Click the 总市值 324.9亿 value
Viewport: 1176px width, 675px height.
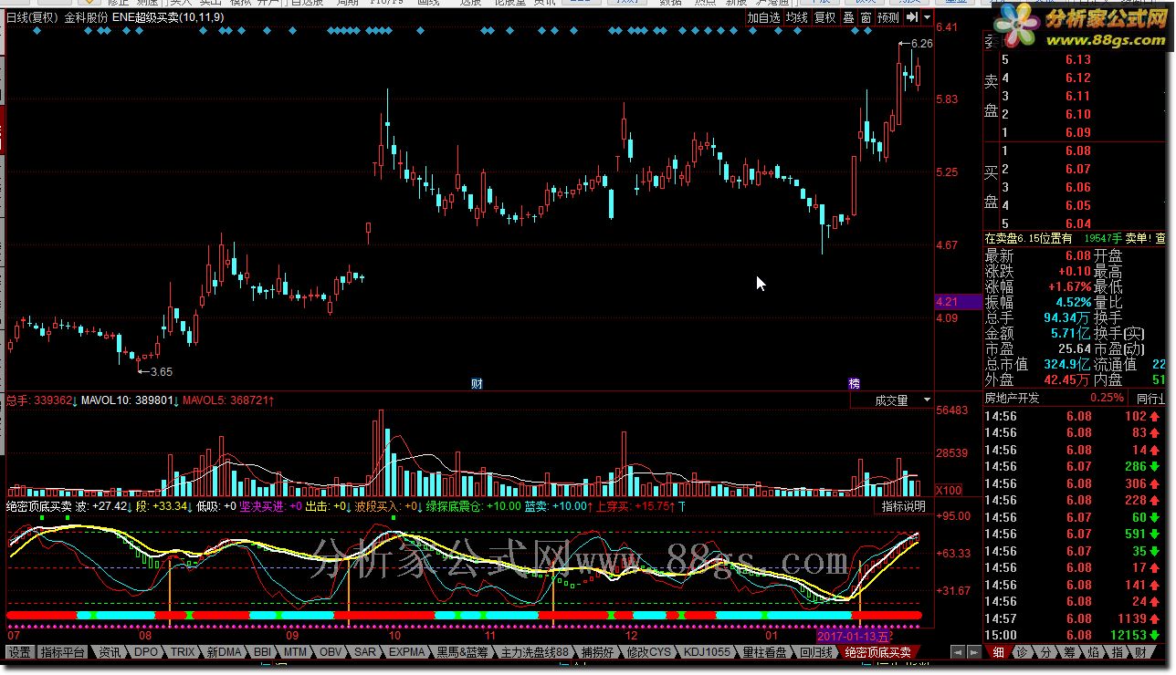[1067, 364]
